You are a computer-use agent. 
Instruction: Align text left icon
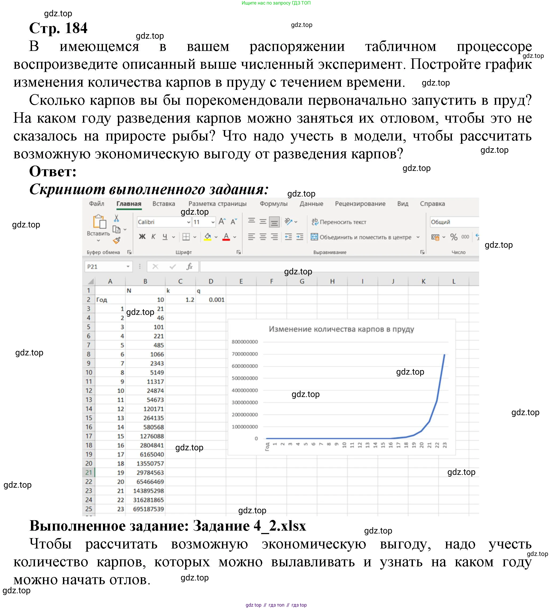(251, 237)
